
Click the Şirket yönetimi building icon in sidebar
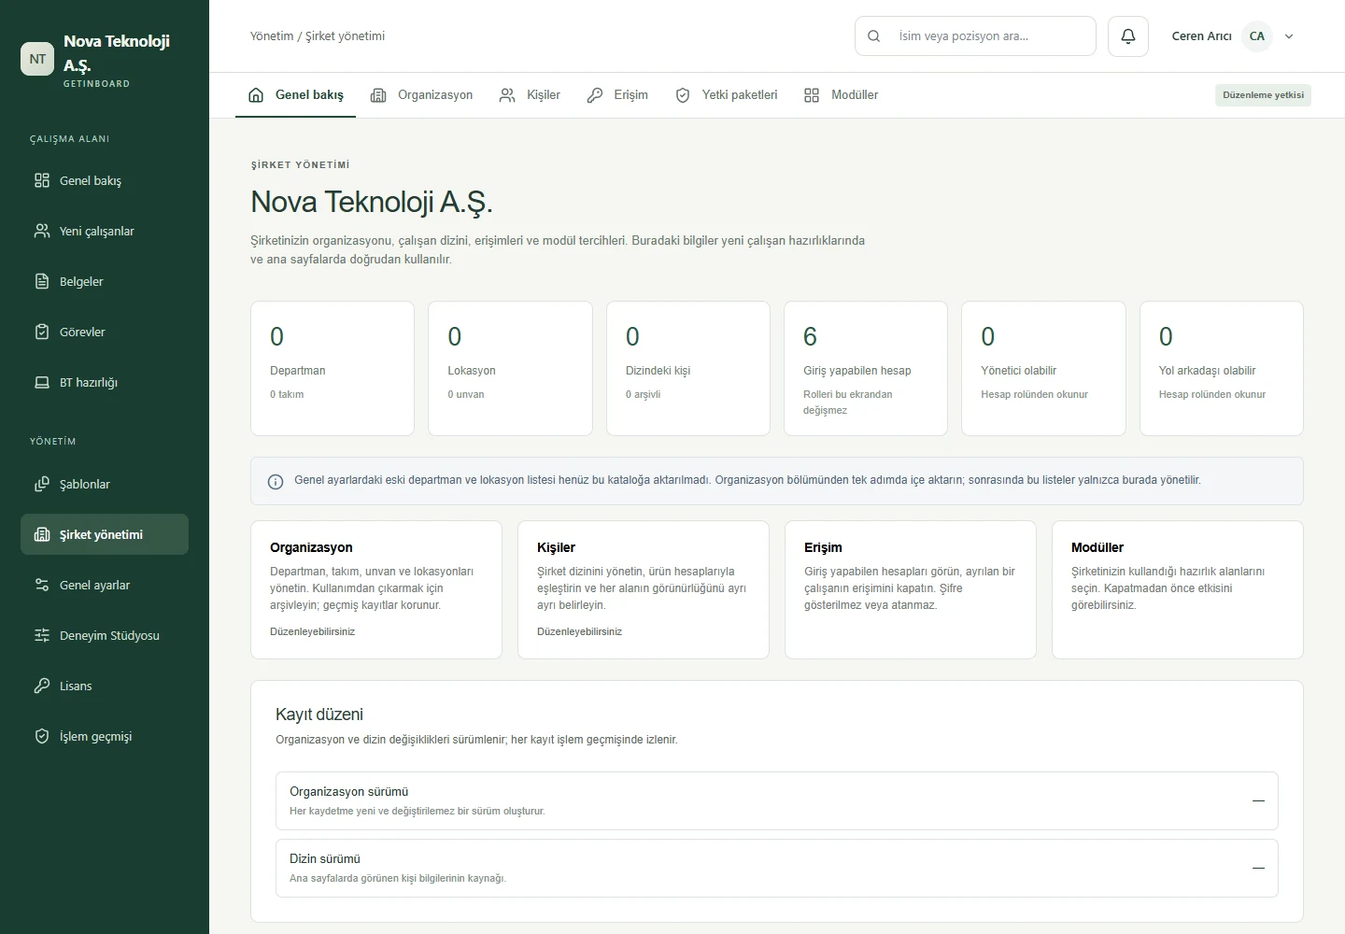point(42,534)
